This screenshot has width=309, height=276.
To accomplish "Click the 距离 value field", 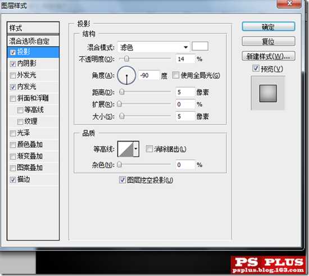I will point(185,92).
